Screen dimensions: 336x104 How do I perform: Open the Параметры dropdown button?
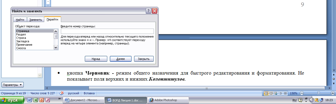click(13, 85)
